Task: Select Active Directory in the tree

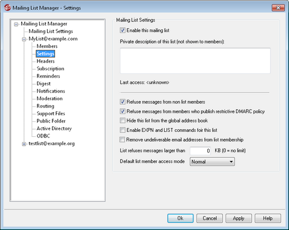Action: click(x=54, y=129)
